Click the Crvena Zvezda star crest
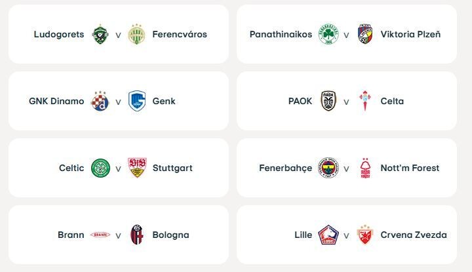This screenshot has width=472, height=272. (365, 235)
